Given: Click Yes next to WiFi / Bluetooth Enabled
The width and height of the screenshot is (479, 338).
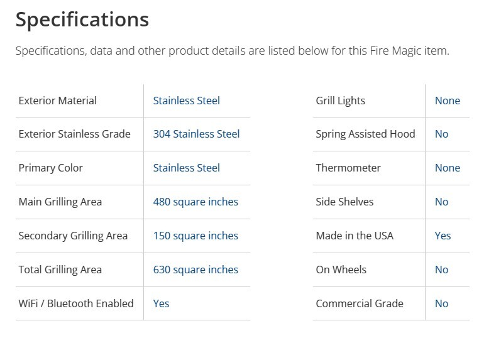Looking at the screenshot, I should [x=161, y=303].
